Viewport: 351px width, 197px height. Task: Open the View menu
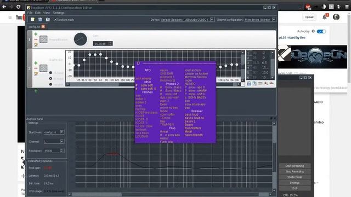click(47, 13)
